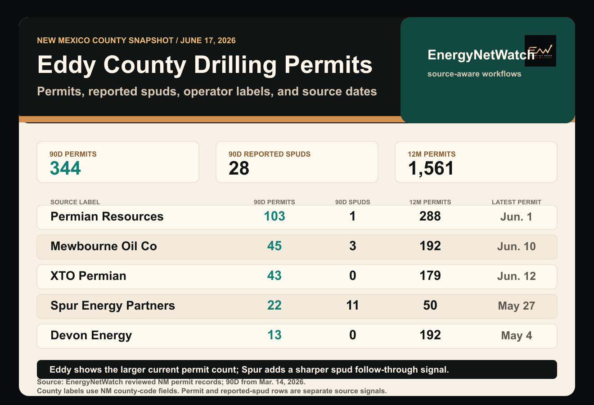Click the 90D Permits column header
This screenshot has width=594, height=405.
pos(274,202)
